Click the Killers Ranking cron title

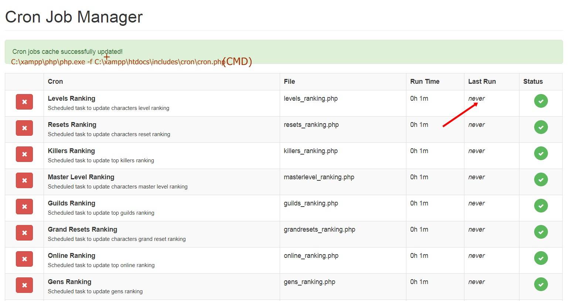tap(71, 151)
